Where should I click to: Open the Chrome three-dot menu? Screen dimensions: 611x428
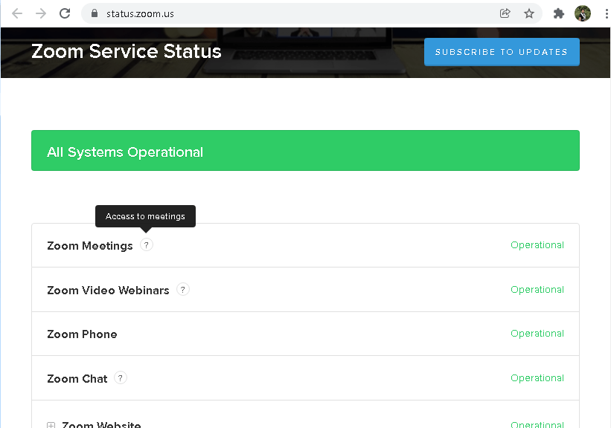pyautogui.click(x=607, y=13)
